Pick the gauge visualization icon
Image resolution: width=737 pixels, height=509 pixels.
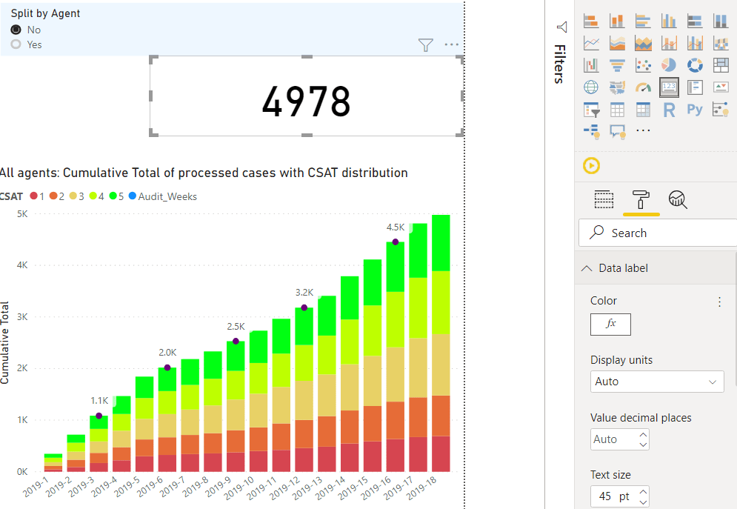pyautogui.click(x=643, y=88)
